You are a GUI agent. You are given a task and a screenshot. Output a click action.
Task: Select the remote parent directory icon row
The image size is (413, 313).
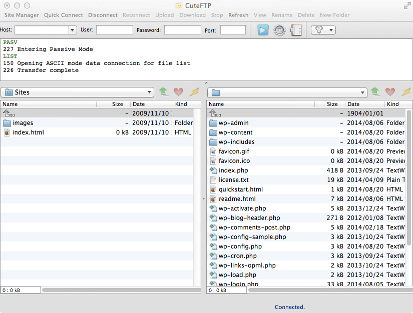pyautogui.click(x=215, y=113)
